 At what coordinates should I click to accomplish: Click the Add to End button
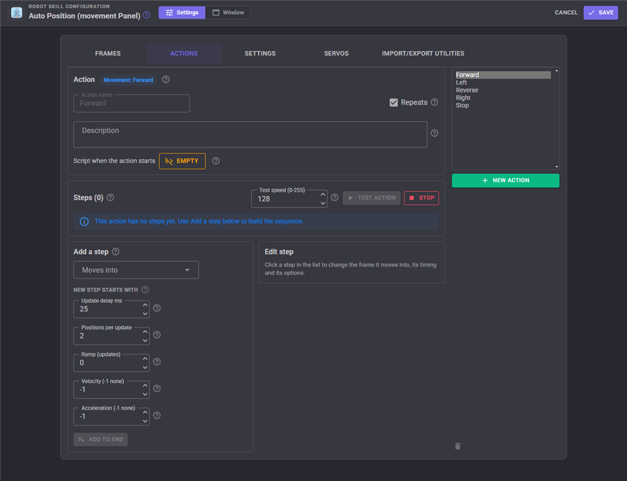[101, 439]
